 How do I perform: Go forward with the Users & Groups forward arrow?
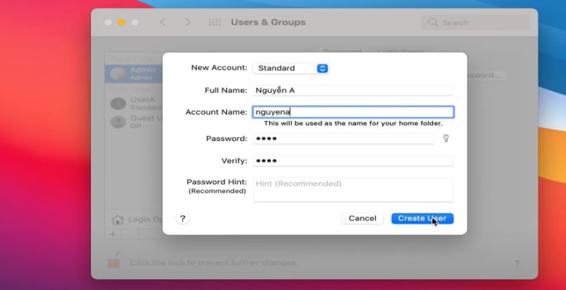click(188, 22)
